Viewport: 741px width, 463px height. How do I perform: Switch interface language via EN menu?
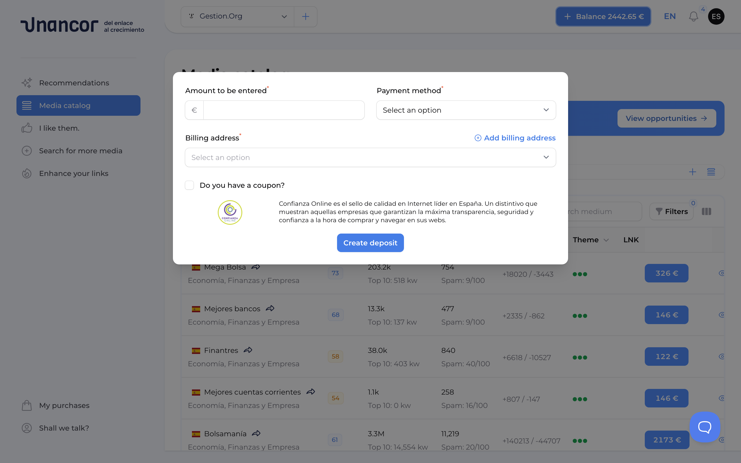[669, 16]
